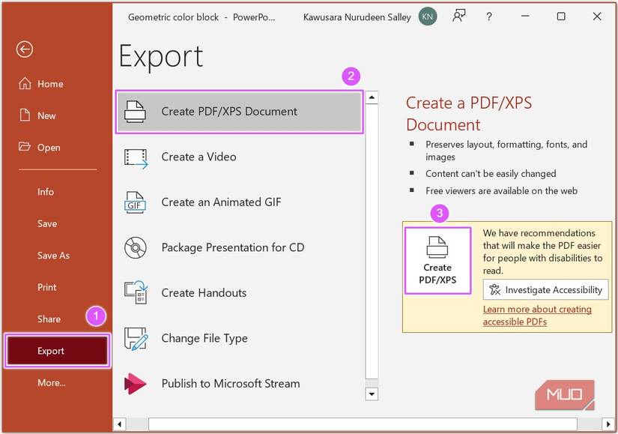Open the Export tab in sidebar
Screen dimensions: 618x434
pos(58,351)
